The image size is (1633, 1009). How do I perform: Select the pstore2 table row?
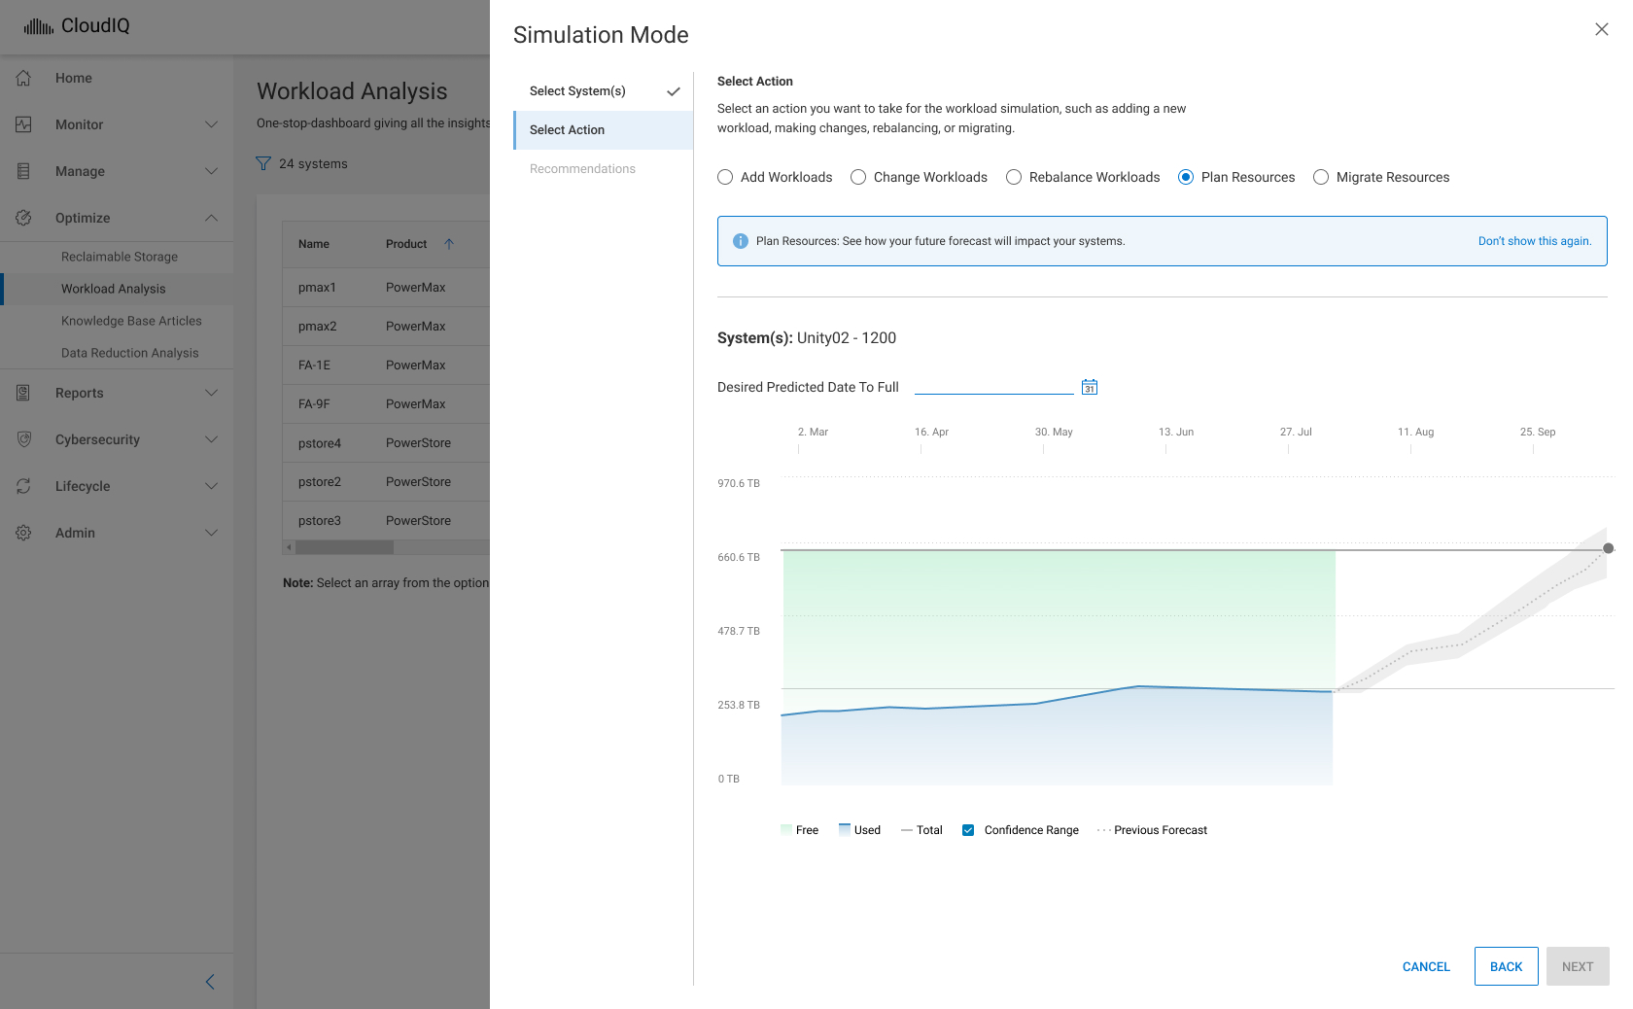click(x=386, y=482)
